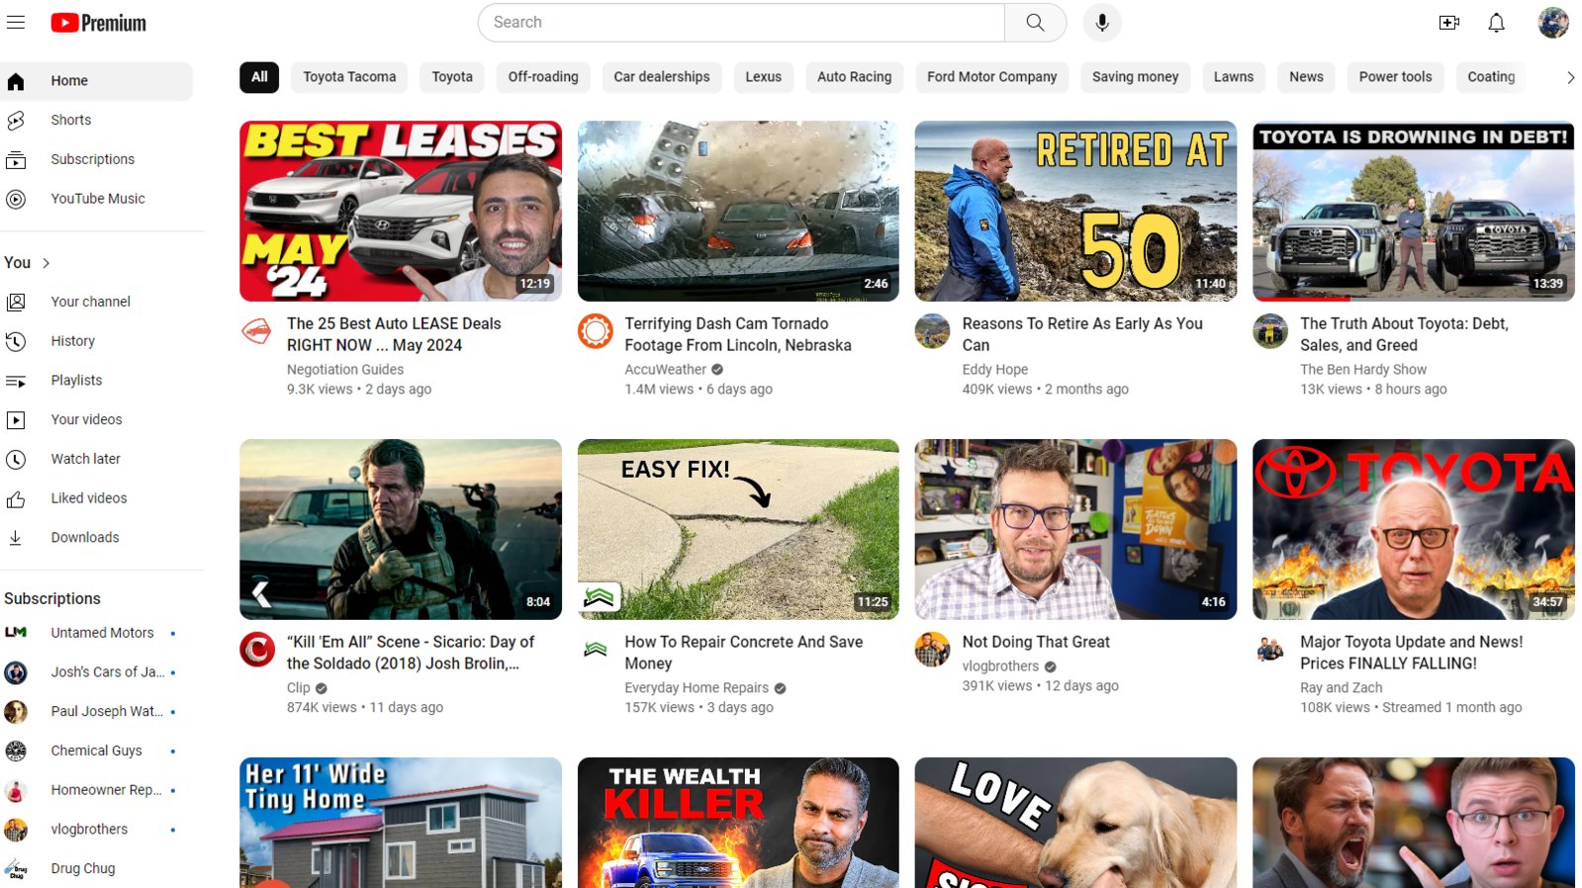The width and height of the screenshot is (1582, 888).
Task: Select the Toyota Tacoma filter chip
Action: (349, 77)
